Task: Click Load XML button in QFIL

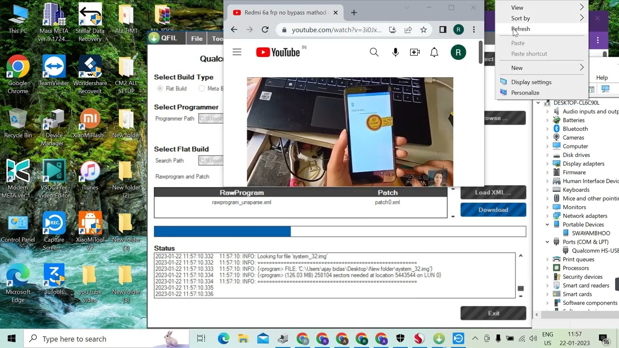Action: [493, 192]
